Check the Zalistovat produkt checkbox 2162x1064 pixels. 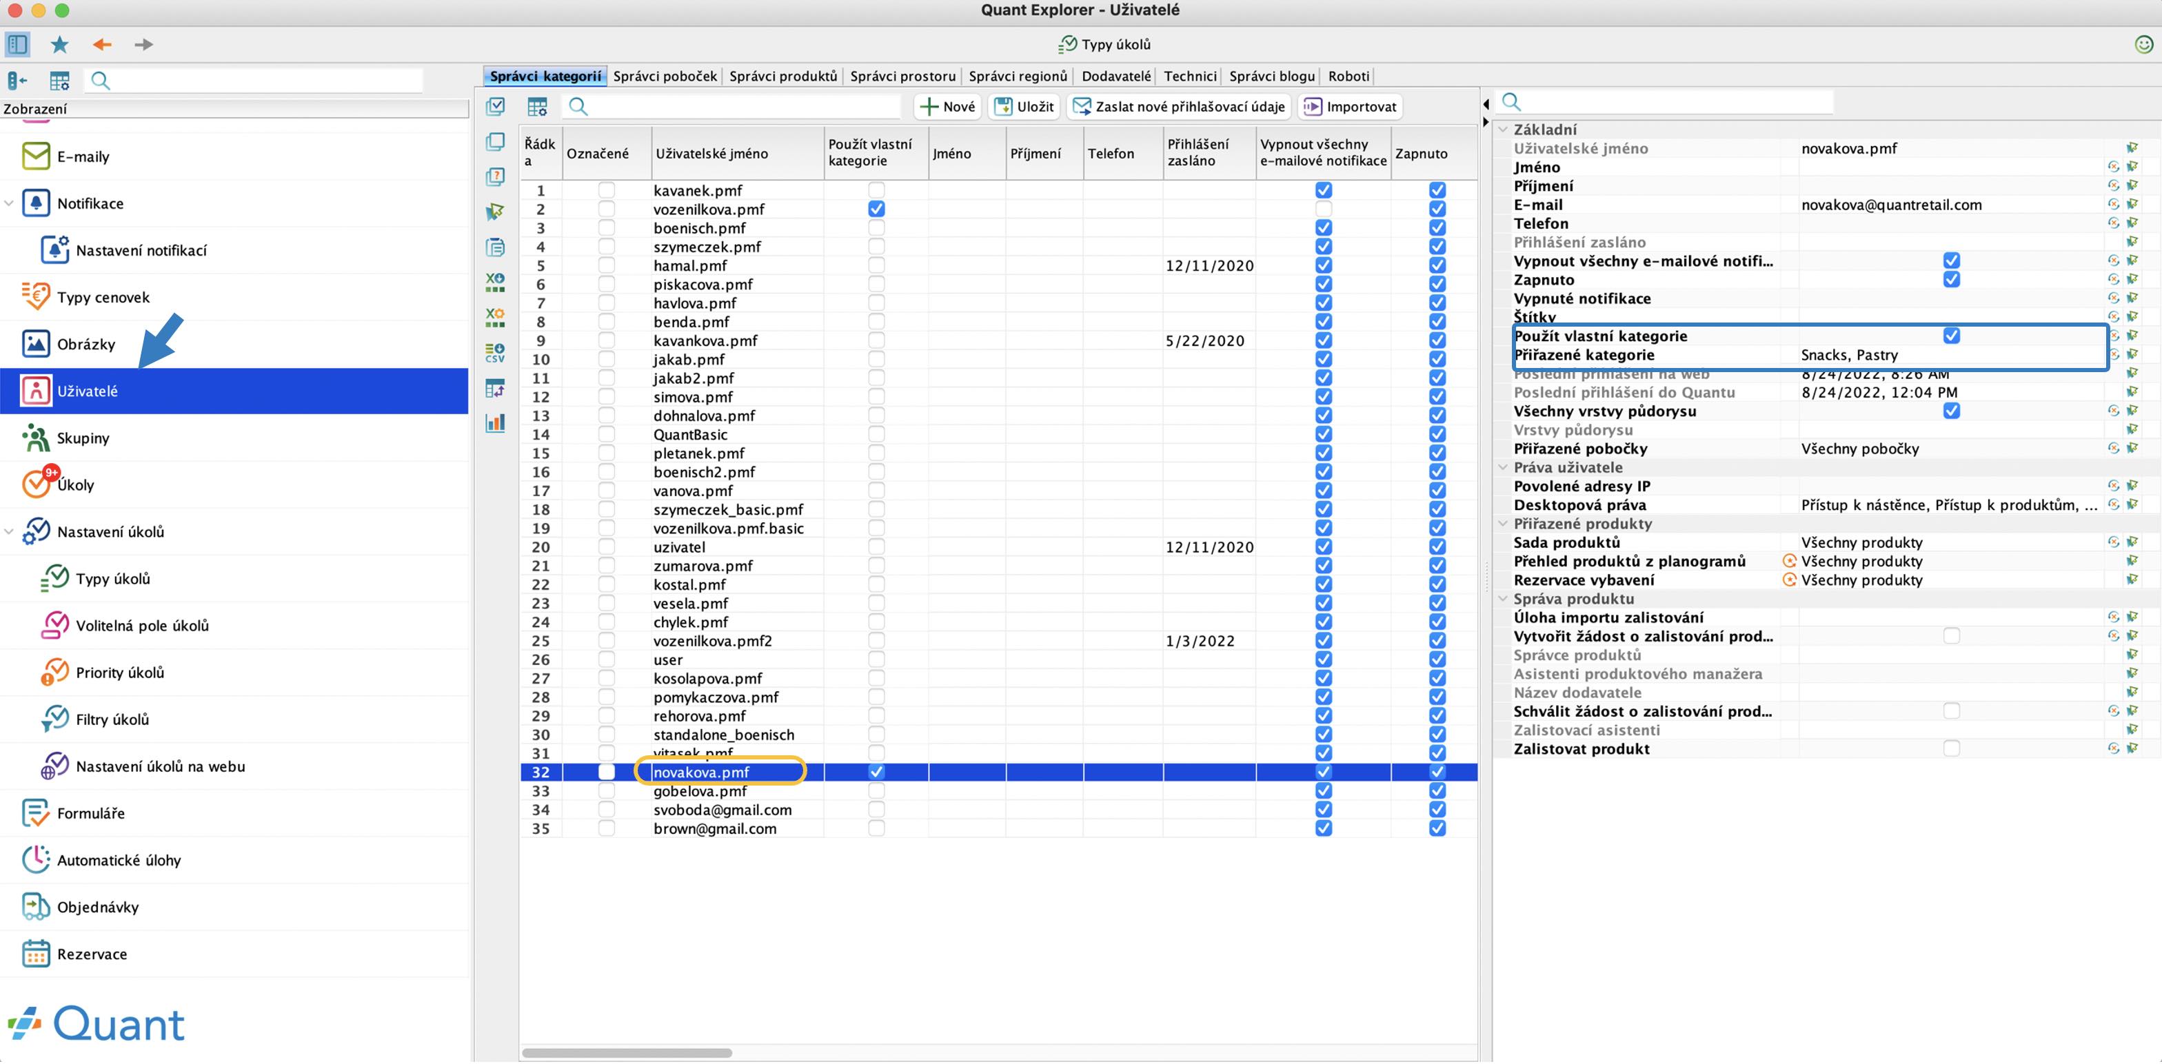coord(1951,748)
